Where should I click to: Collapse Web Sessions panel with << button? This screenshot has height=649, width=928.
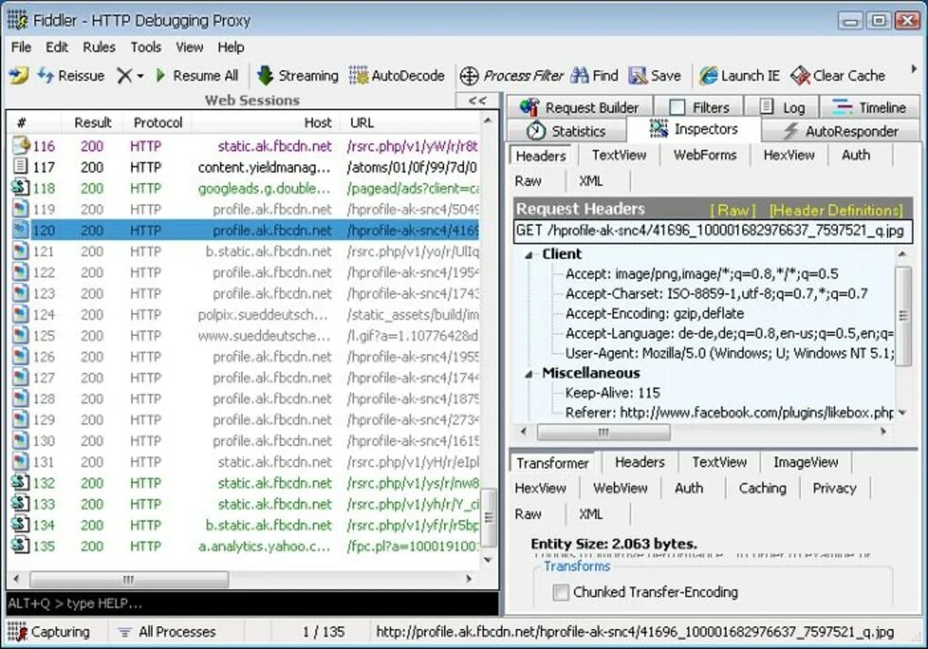pyautogui.click(x=477, y=101)
